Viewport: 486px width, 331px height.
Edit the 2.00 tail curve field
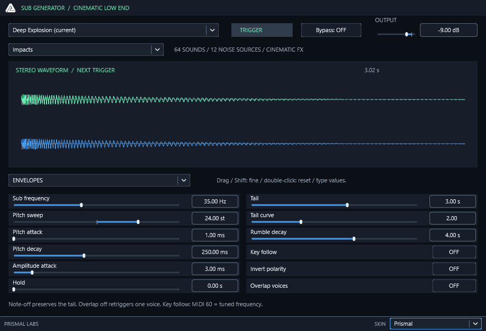tap(453, 218)
